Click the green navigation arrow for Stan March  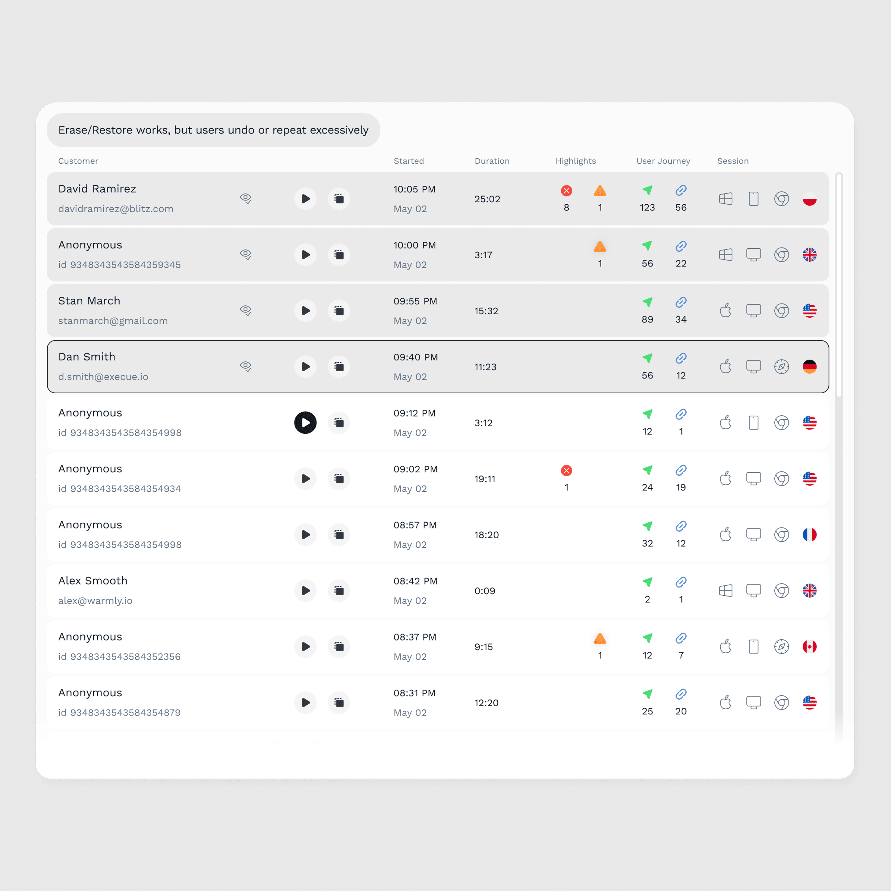pos(647,303)
